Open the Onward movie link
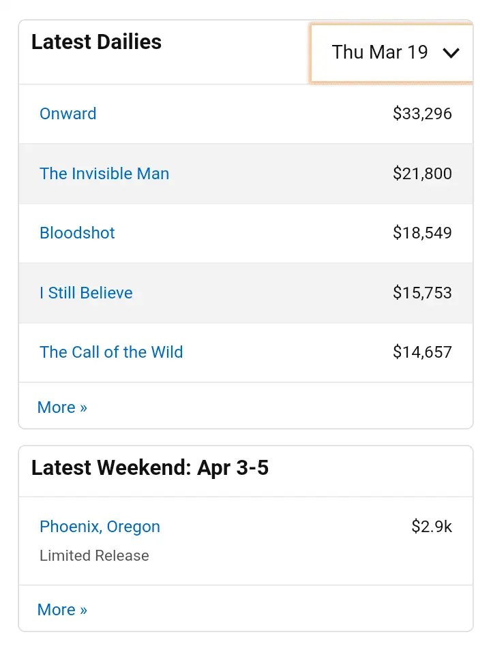Viewport: 491px width, 650px height. pyautogui.click(x=68, y=114)
